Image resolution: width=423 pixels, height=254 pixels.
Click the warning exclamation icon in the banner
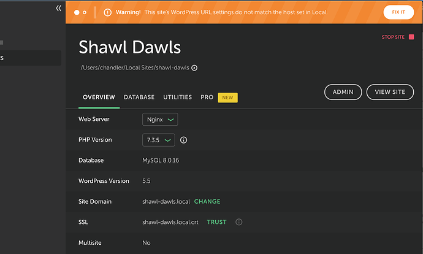(108, 12)
